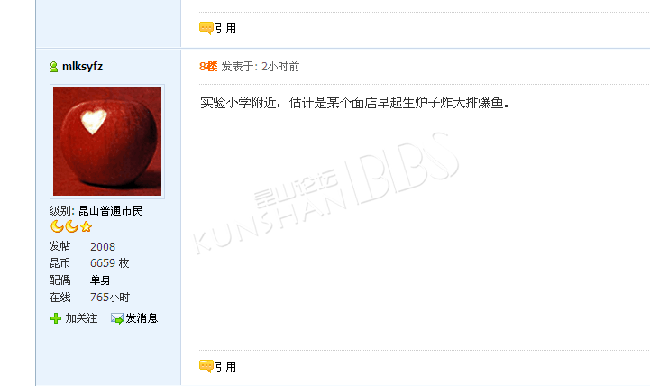This screenshot has height=386, width=650.
Task: Click the first moon rank icon
Action: pyautogui.click(x=57, y=226)
